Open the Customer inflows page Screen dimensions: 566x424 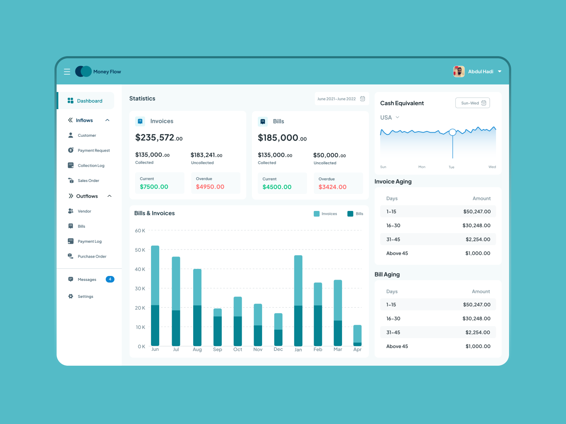pyautogui.click(x=86, y=135)
